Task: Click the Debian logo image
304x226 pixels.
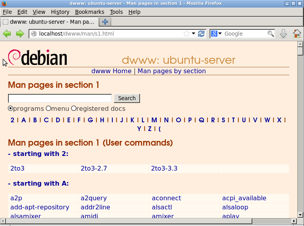Action: tap(38, 57)
